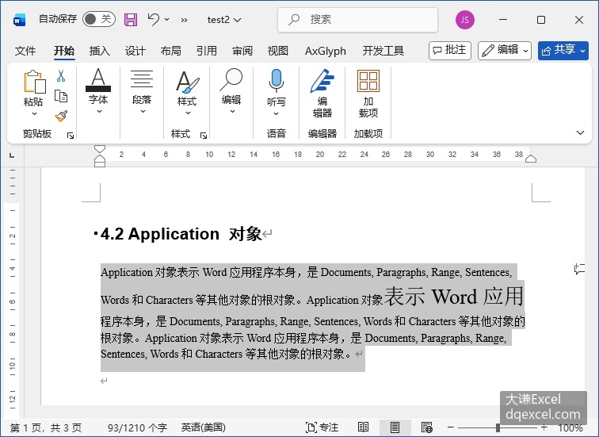Click the 第 1 页，共 3 页 indicator
Image resolution: width=599 pixels, height=437 pixels.
point(46,427)
